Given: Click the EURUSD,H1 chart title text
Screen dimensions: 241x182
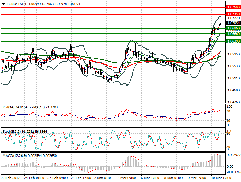Looking at the screenshot, I should coord(16,4).
